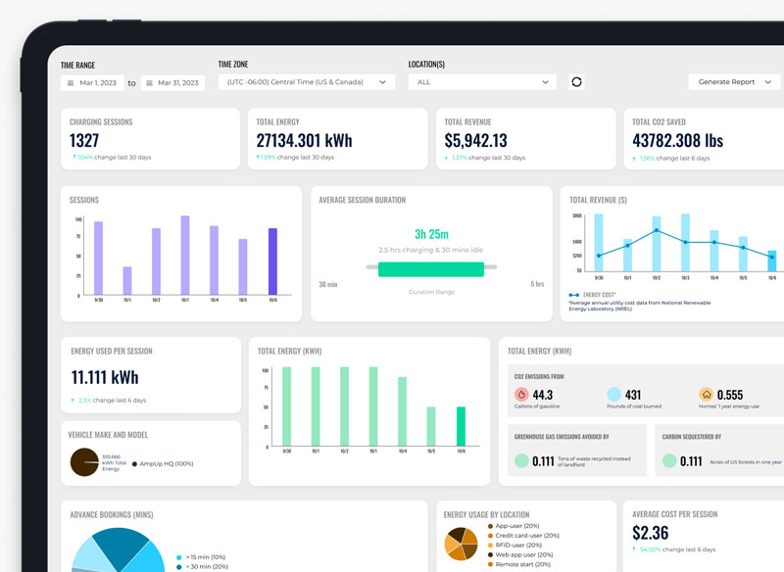The height and width of the screenshot is (572, 784).
Task: Expand the Generate Report dropdown
Action: tap(734, 82)
